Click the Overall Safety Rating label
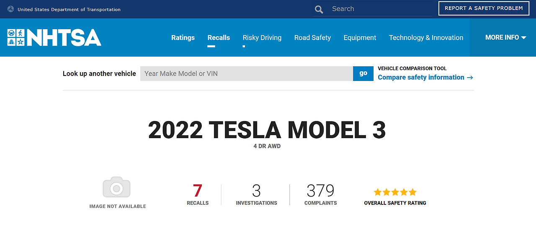The width and height of the screenshot is (536, 237). (x=395, y=203)
